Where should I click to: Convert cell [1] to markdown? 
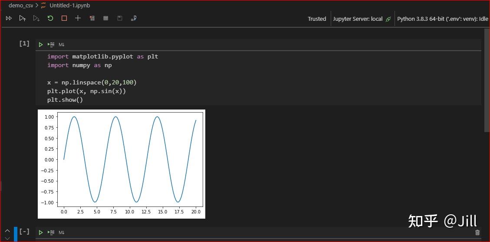click(x=61, y=45)
